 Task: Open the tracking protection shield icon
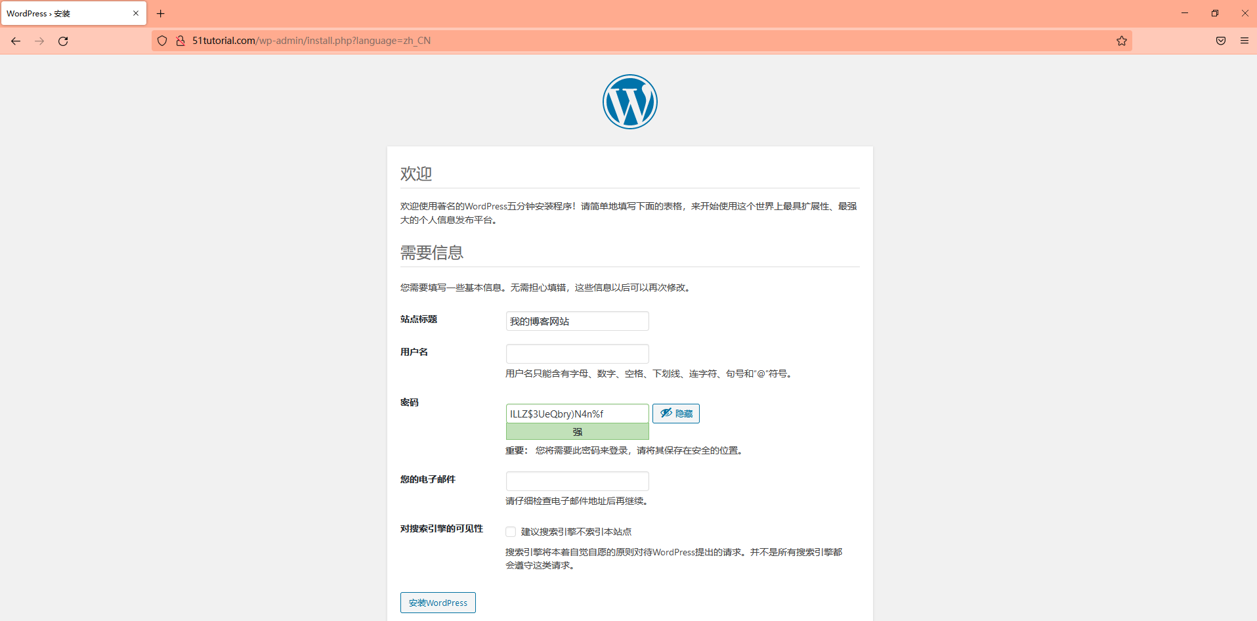coord(162,41)
